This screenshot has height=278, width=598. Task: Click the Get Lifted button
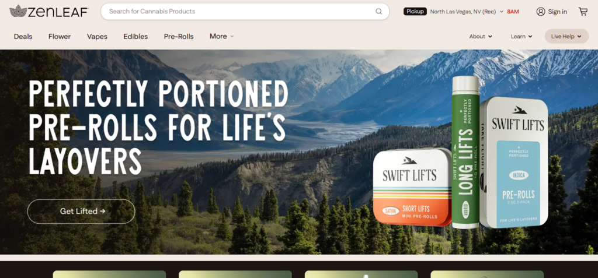click(x=81, y=212)
